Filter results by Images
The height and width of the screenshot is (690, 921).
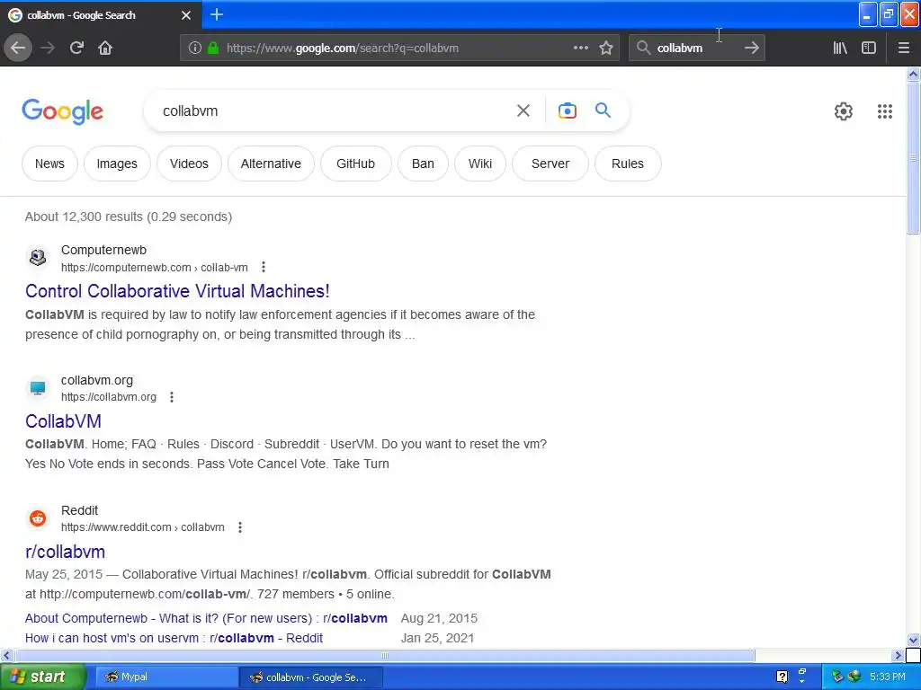point(117,164)
